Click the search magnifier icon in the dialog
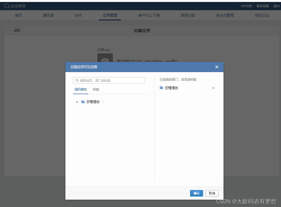Image resolution: width=281 pixels, height=207 pixels. click(x=77, y=81)
